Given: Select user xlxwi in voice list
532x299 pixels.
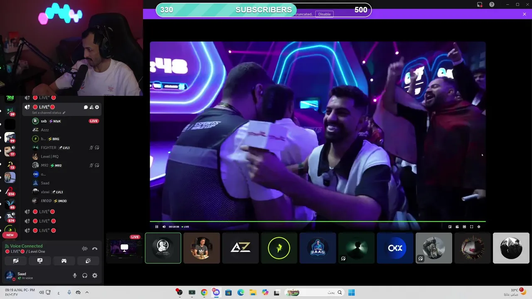Looking at the screenshot, I should pyautogui.click(x=66, y=192).
